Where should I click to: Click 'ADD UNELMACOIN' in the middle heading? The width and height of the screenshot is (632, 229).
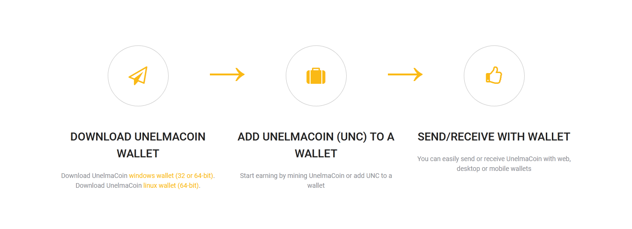tap(285, 137)
